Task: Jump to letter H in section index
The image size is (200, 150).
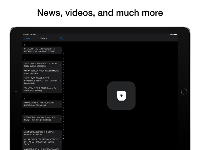Action: pyautogui.click(x=63, y=83)
